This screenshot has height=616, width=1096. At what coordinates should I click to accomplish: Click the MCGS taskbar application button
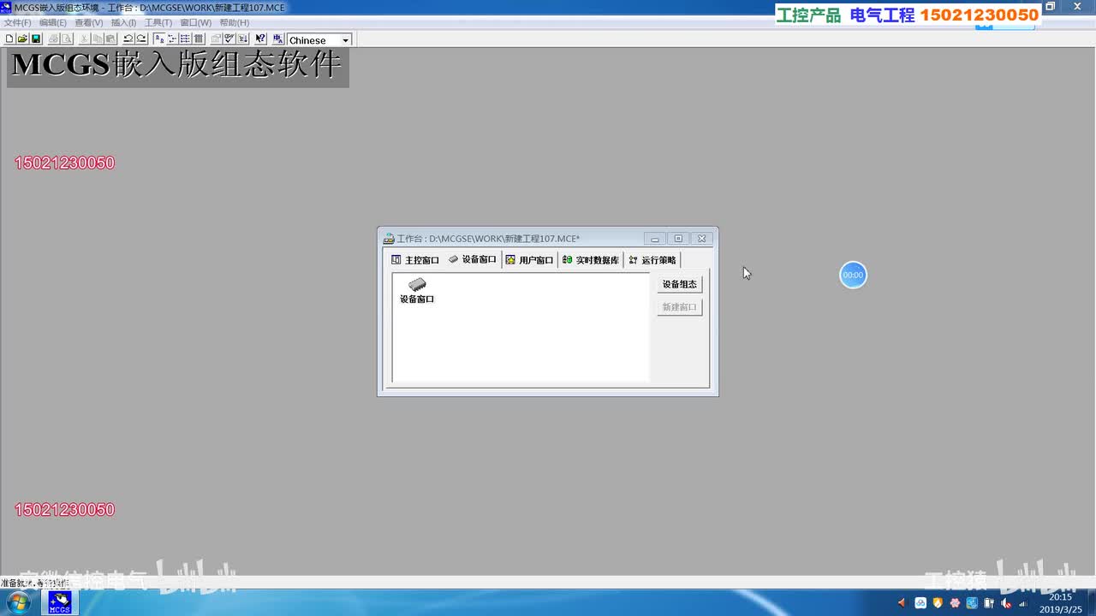point(59,602)
